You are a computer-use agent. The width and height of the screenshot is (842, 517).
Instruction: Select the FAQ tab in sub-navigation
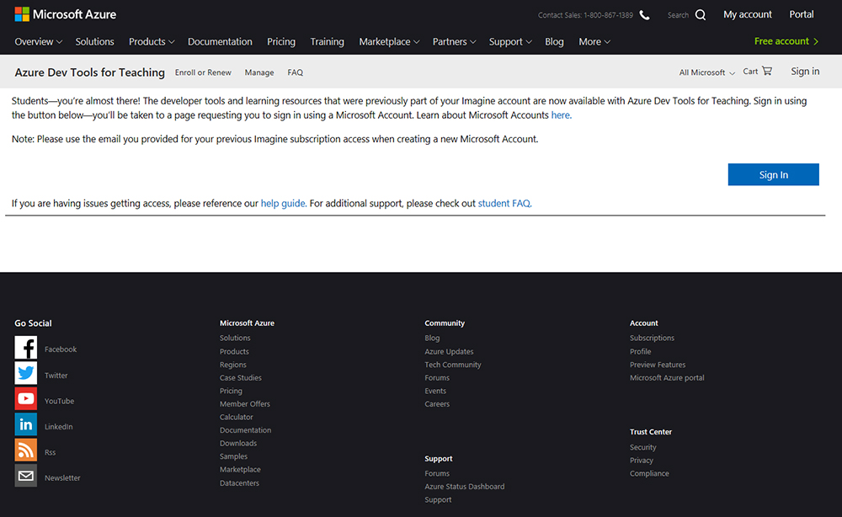pyautogui.click(x=296, y=72)
